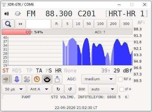This screenshot has height=112, width=152.
Task: Click the None PTY label
Action: click(70, 70)
